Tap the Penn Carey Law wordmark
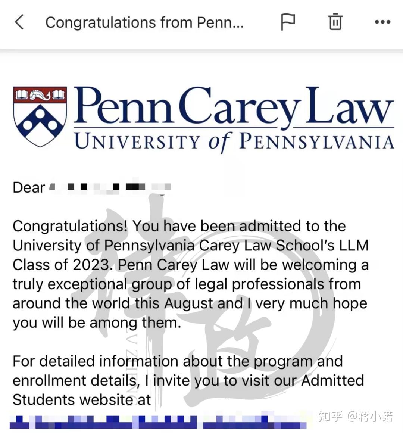Image resolution: width=403 pixels, height=433 pixels. pyautogui.click(x=233, y=106)
